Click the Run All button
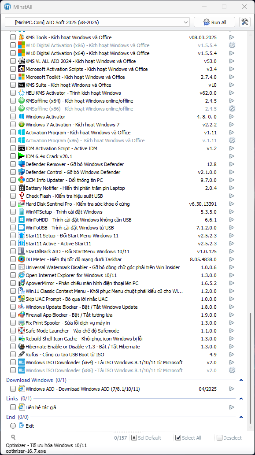The width and height of the screenshot is (255, 455). coord(214,22)
